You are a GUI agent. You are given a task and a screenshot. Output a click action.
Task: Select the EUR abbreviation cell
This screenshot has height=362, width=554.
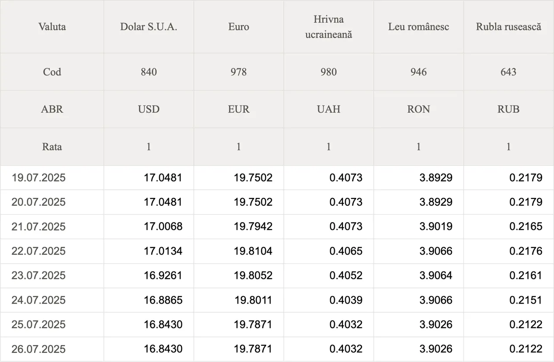[x=238, y=109]
